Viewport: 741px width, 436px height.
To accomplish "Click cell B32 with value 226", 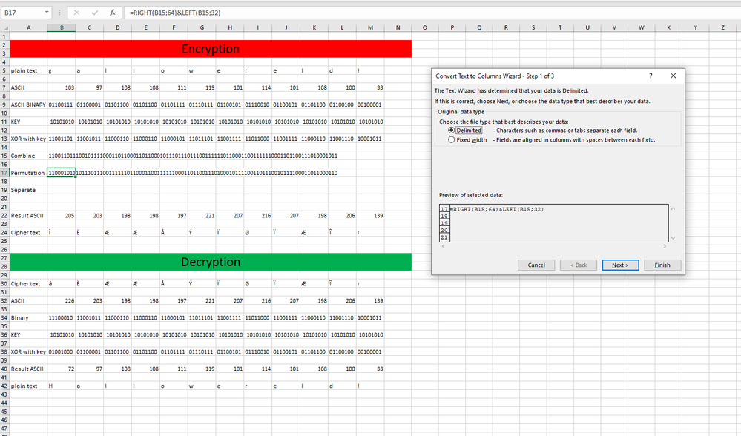I will click(62, 301).
